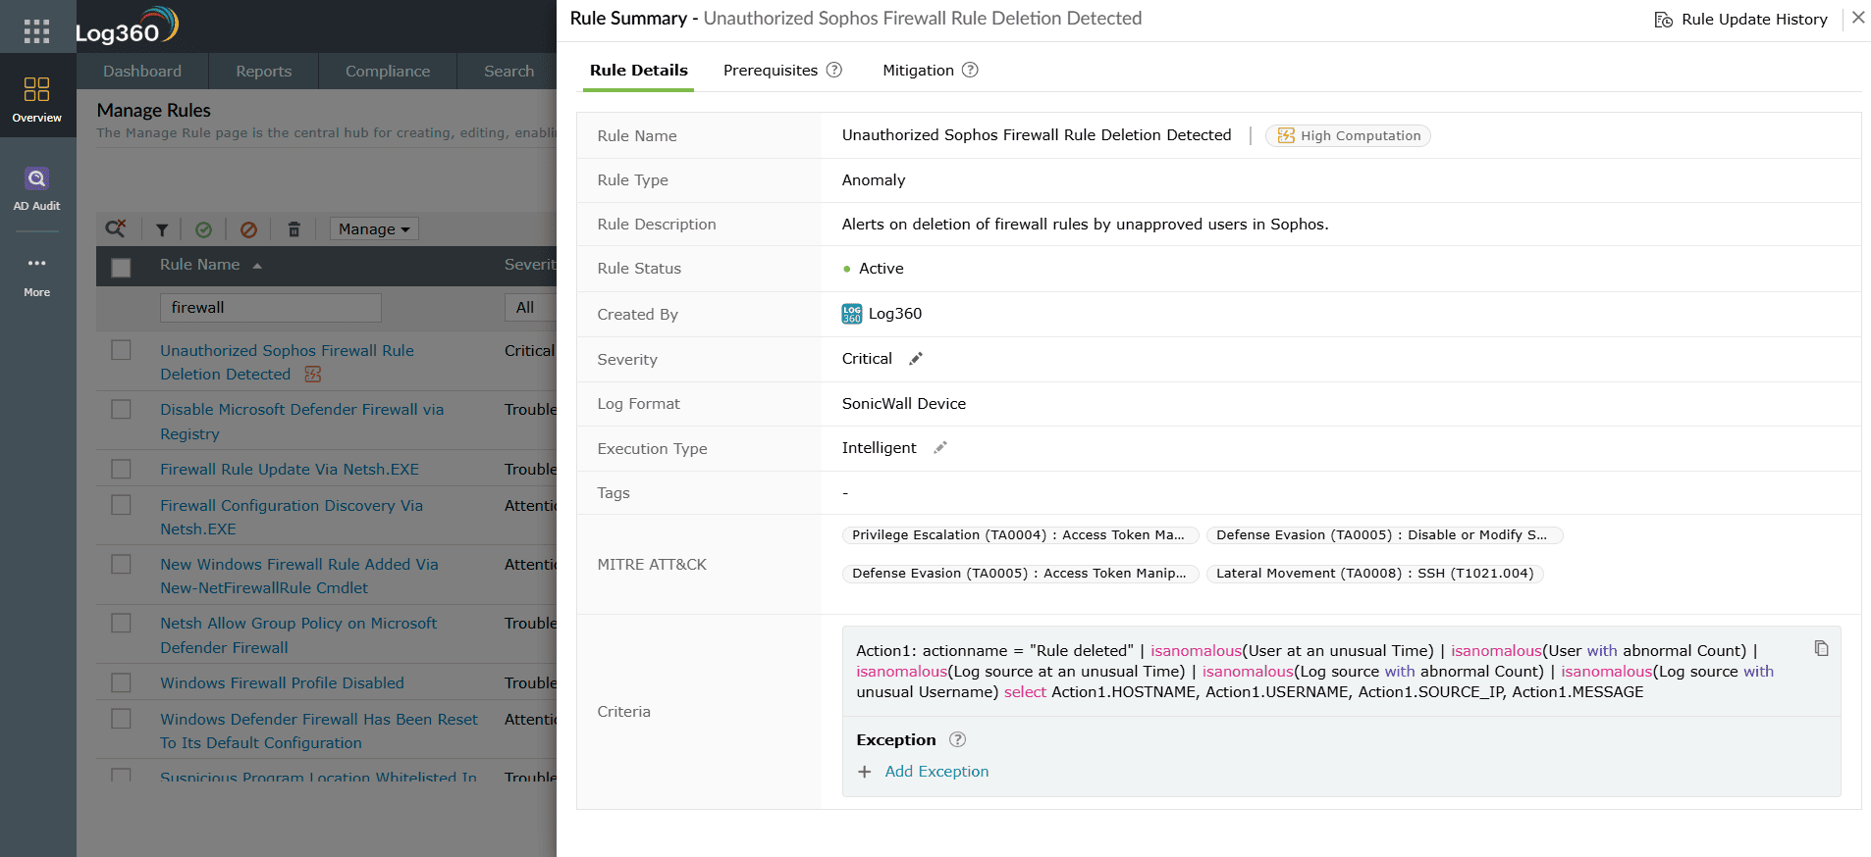Open Netsh Allow Group Policy rule link

[x=298, y=635]
